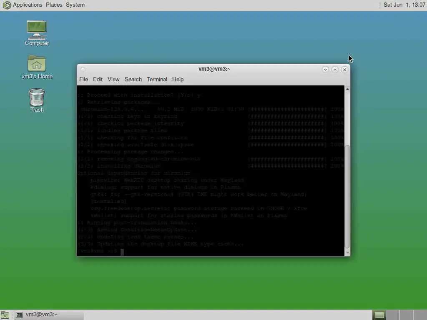Open the terminal Search menu

133,79
